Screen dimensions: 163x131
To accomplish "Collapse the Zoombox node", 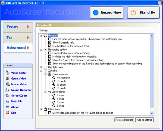I will tap(41, 71).
